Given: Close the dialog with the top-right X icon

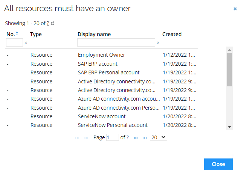Looking at the screenshot, I should [235, 9].
